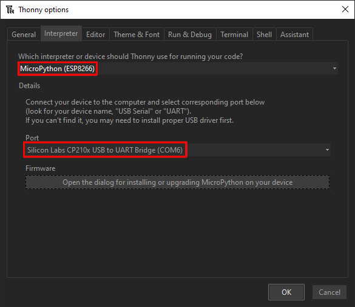
Task: Open the Theme & Font tab
Action: click(137, 35)
